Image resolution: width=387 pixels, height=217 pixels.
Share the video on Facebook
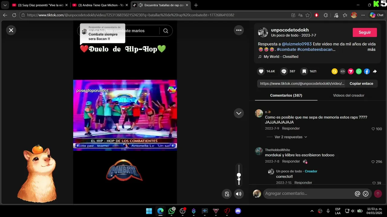(x=367, y=71)
